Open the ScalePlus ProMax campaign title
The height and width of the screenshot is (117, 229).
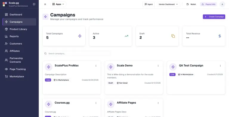66,66
